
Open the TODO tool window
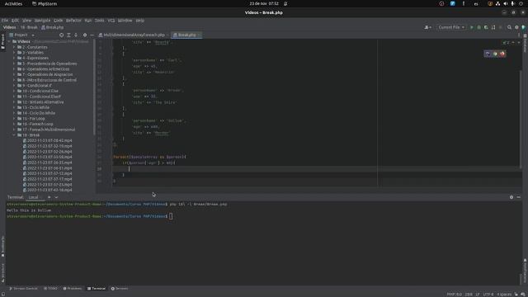(51, 289)
